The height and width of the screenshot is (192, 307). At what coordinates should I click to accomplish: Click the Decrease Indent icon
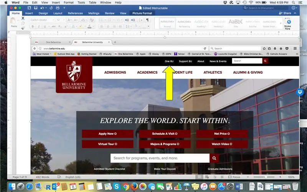(x=127, y=20)
